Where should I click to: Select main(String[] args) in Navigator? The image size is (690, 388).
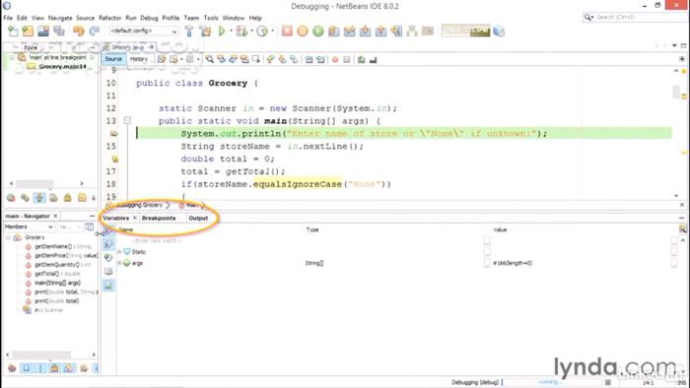[57, 283]
